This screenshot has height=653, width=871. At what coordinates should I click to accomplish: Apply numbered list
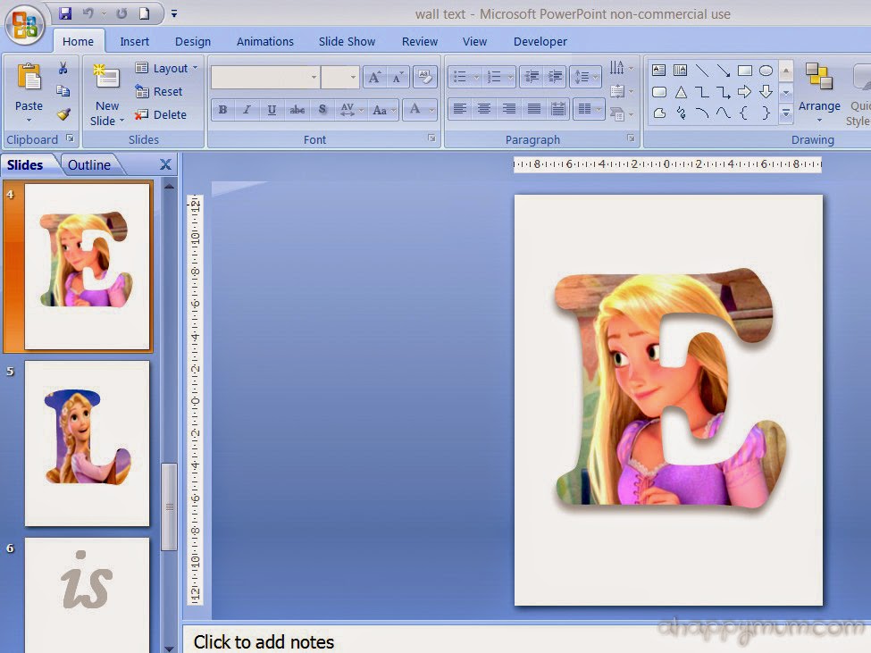point(498,77)
